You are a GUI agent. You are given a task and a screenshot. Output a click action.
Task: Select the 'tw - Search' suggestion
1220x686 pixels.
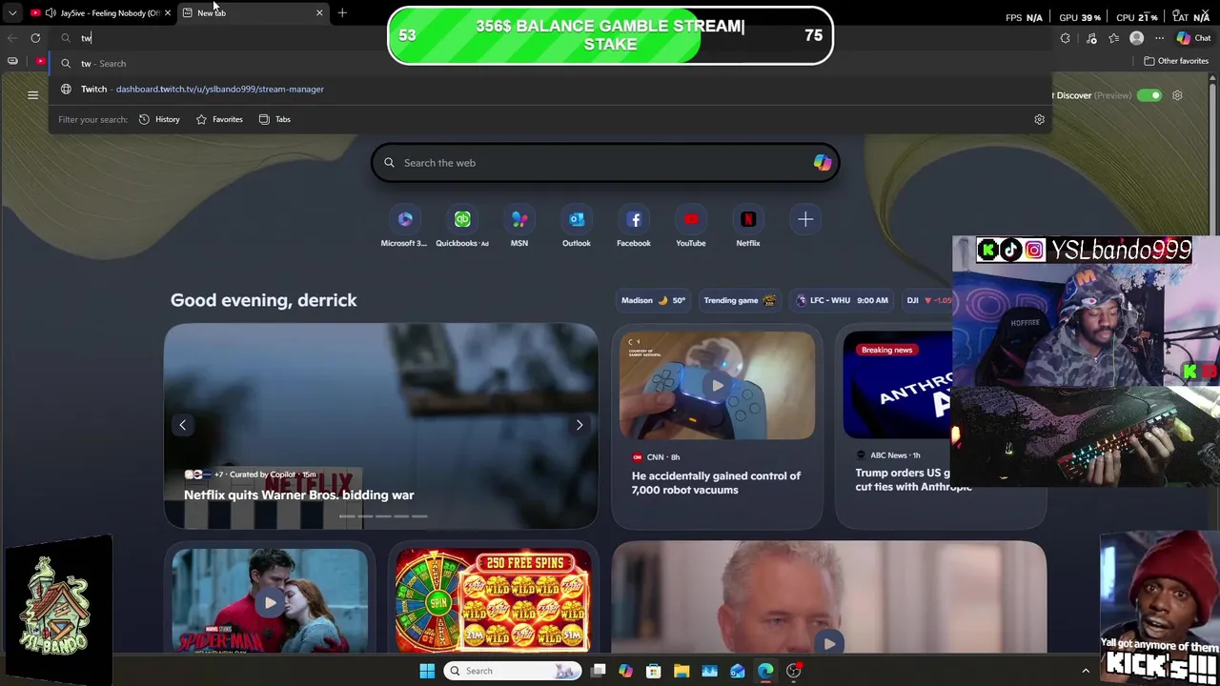(550, 64)
